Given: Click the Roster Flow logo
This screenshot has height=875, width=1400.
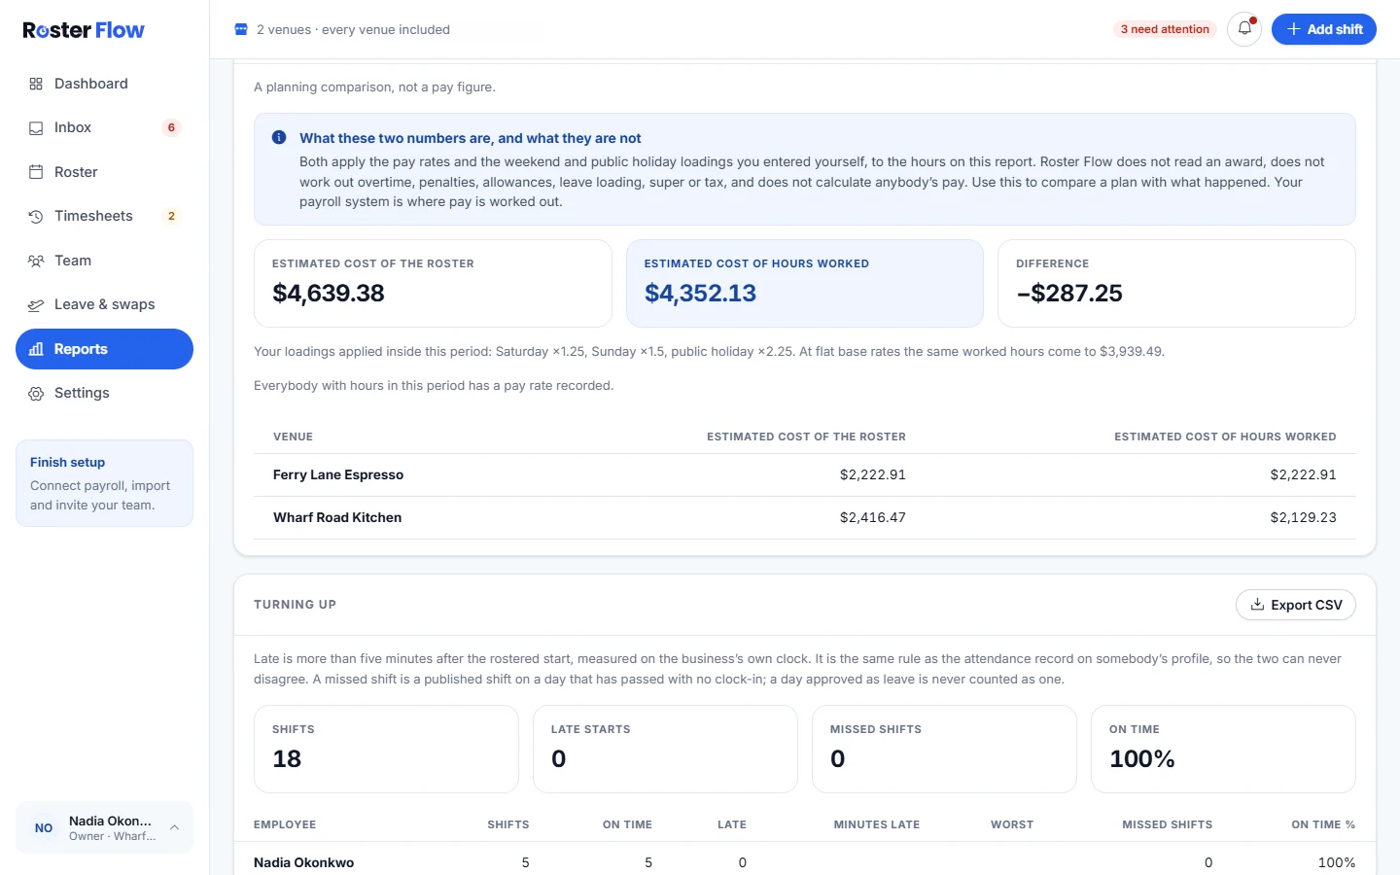Looking at the screenshot, I should (x=84, y=30).
